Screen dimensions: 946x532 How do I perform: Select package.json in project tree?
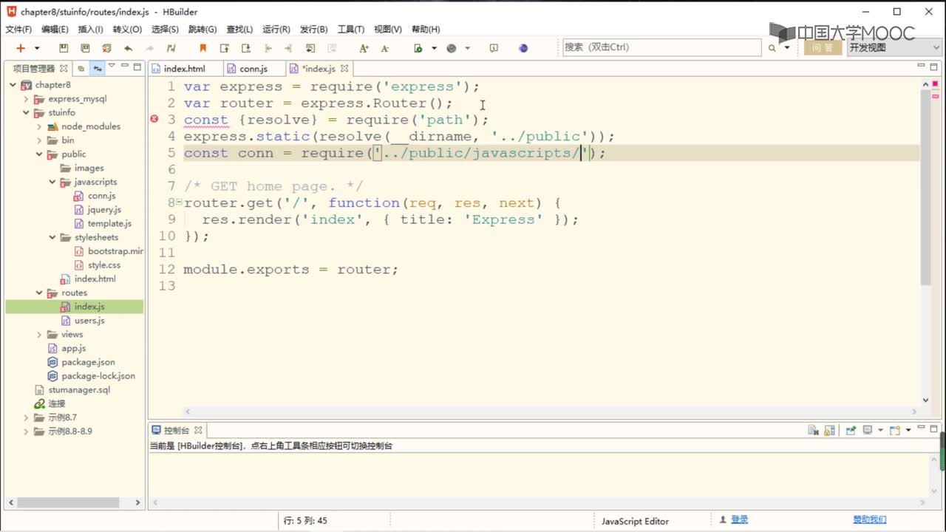point(88,362)
